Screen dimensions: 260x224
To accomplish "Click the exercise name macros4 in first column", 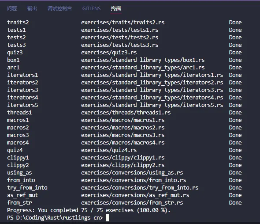I will point(18,143).
